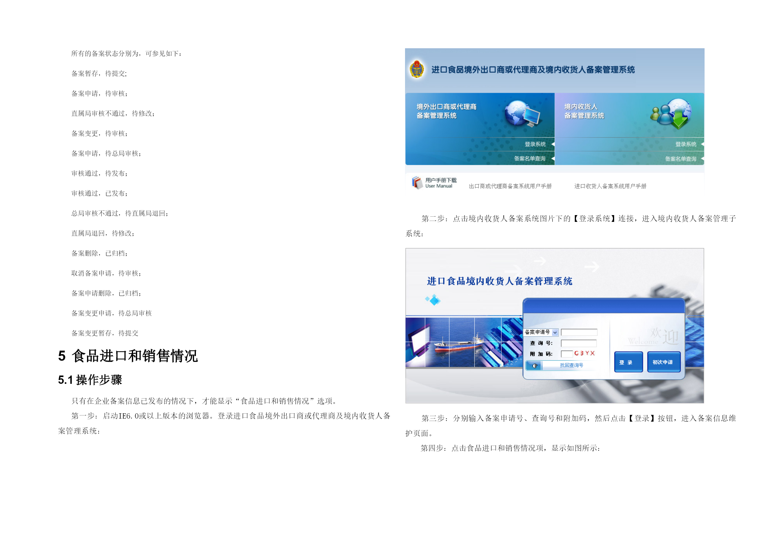763x539 pixels.
Task: Click the user manual books icon
Action: coord(417,183)
